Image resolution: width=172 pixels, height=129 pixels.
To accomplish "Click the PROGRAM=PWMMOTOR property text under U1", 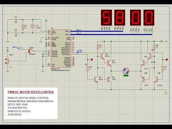I will point(61,71).
